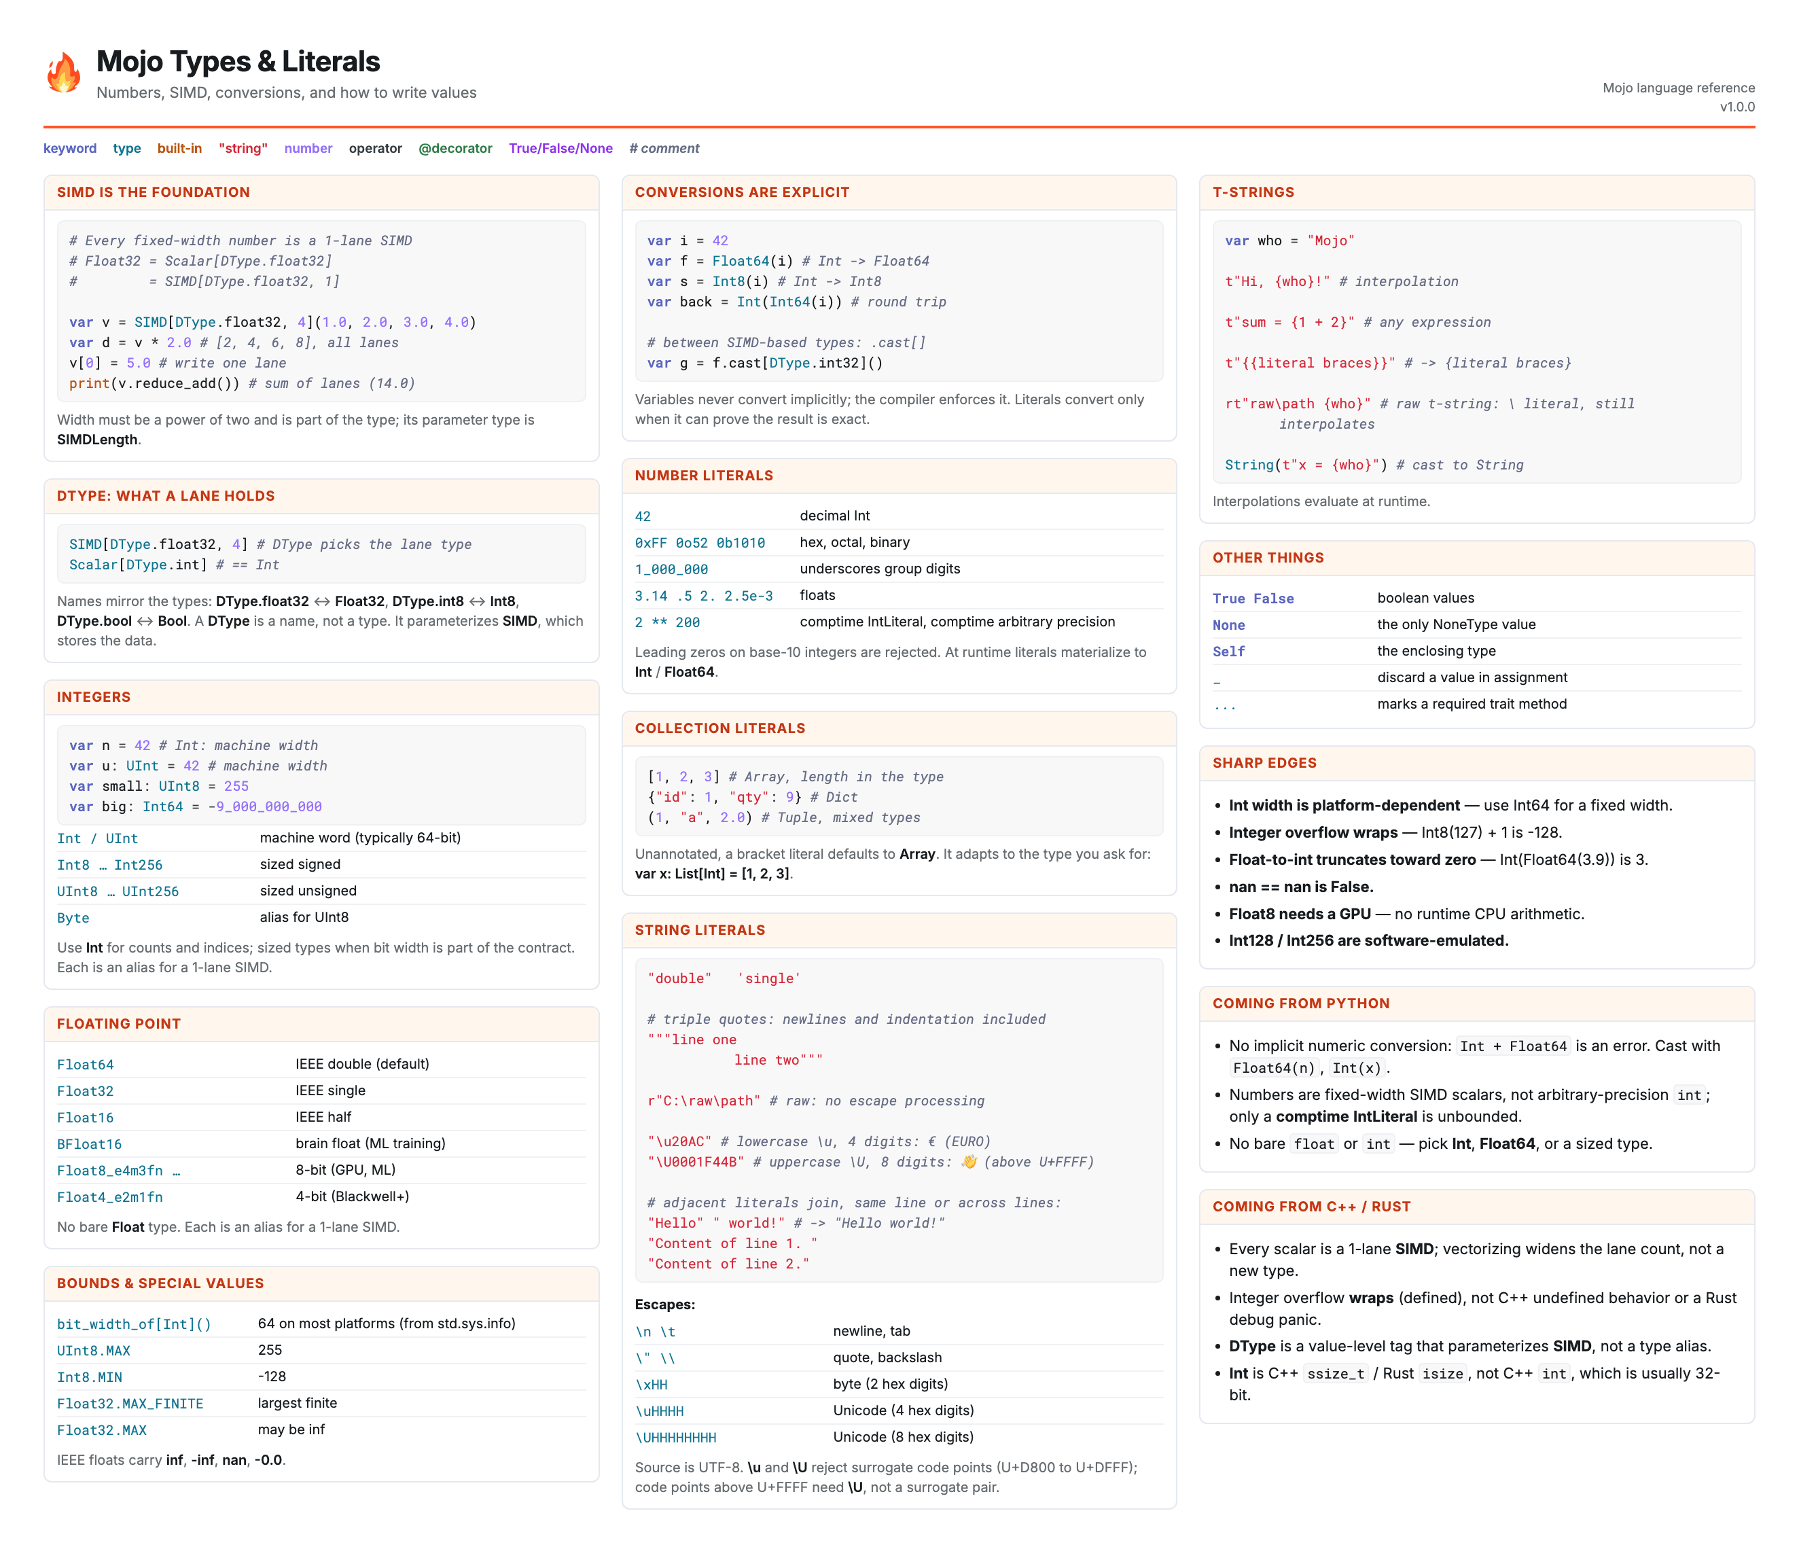Click the "3.14 .5 2. 2.5e-3" floats entry
The width and height of the screenshot is (1799, 1545).
(x=704, y=596)
